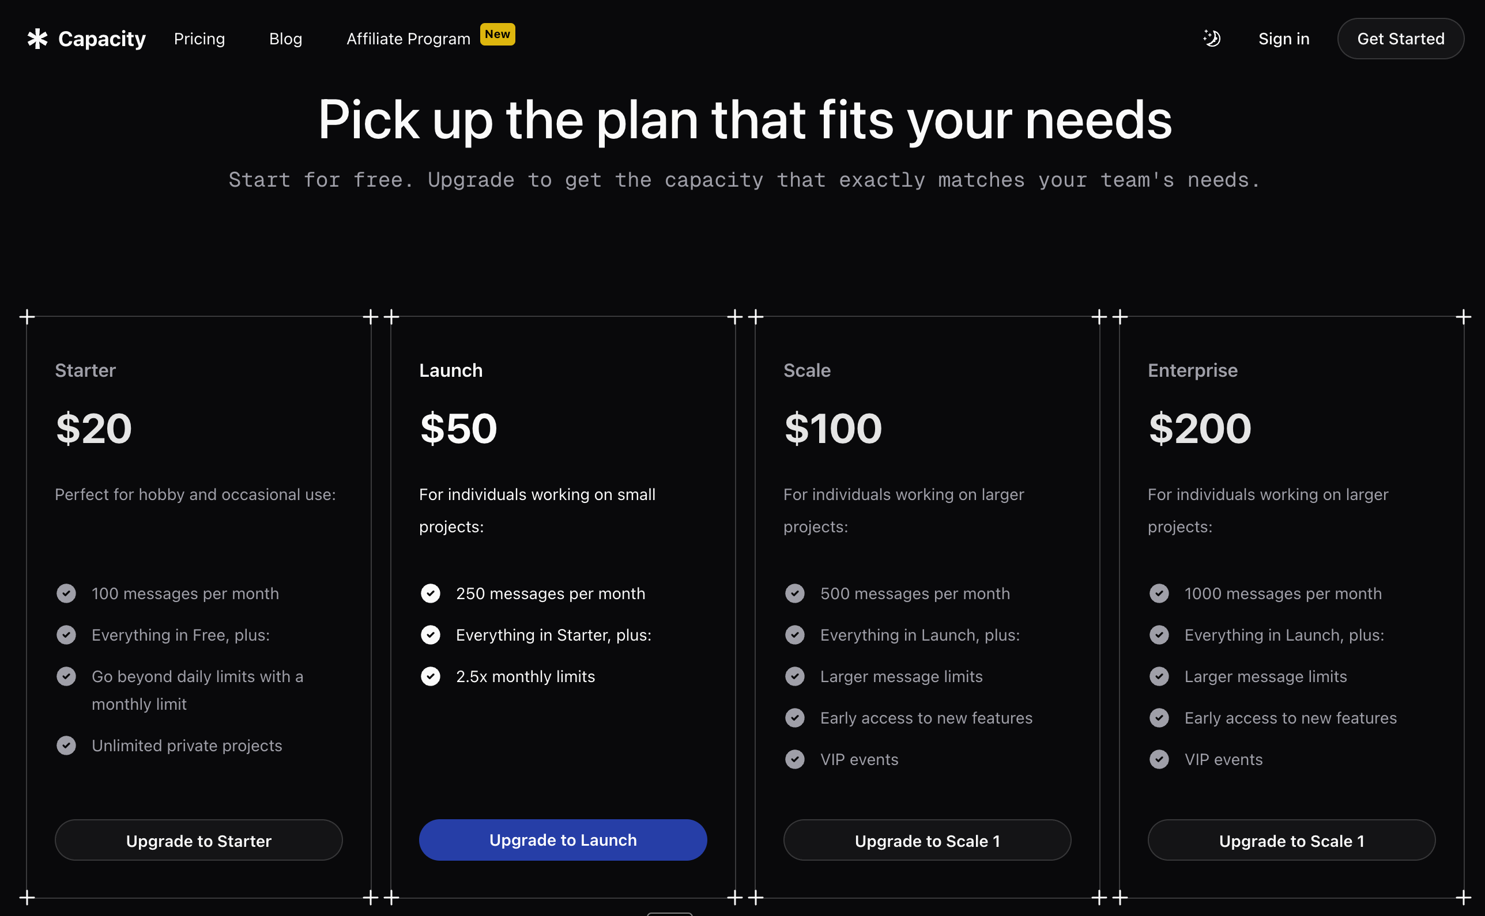This screenshot has width=1485, height=916.
Task: Click the checkmark beside 1000 messages per month
Action: (x=1159, y=593)
